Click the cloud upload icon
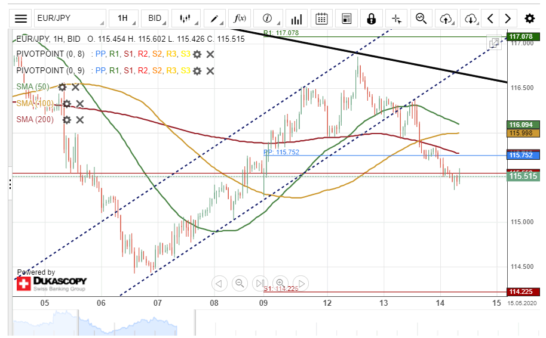 tap(446, 18)
